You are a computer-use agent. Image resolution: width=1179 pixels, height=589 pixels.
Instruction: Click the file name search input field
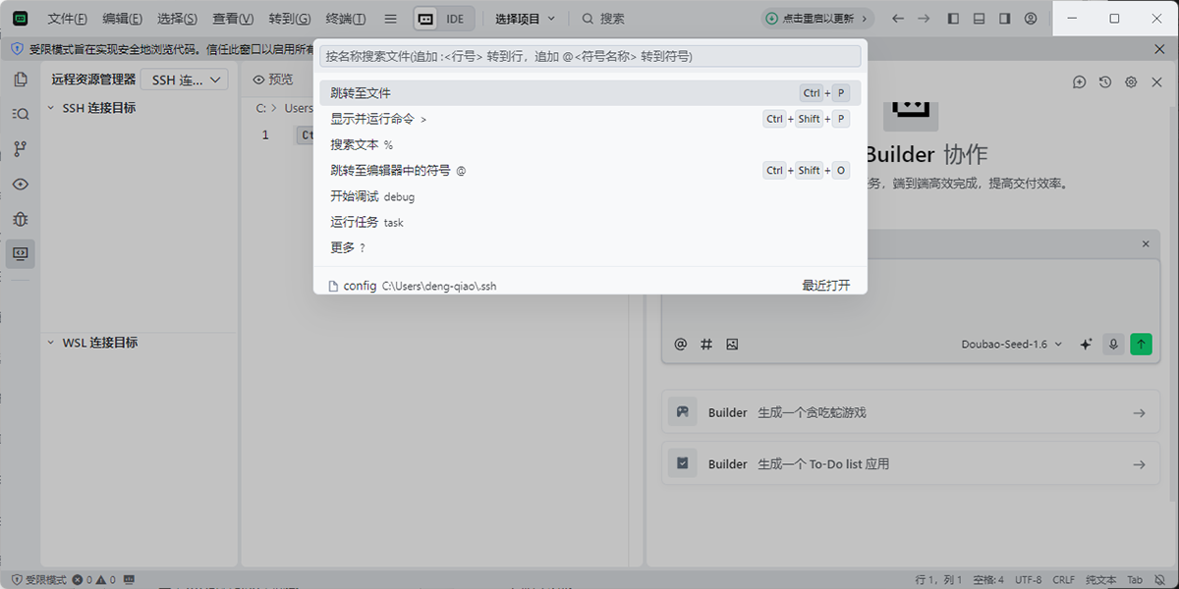tap(589, 57)
